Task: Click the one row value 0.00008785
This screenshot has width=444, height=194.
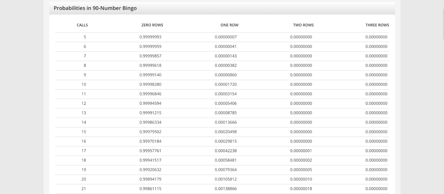Action: [x=225, y=113]
